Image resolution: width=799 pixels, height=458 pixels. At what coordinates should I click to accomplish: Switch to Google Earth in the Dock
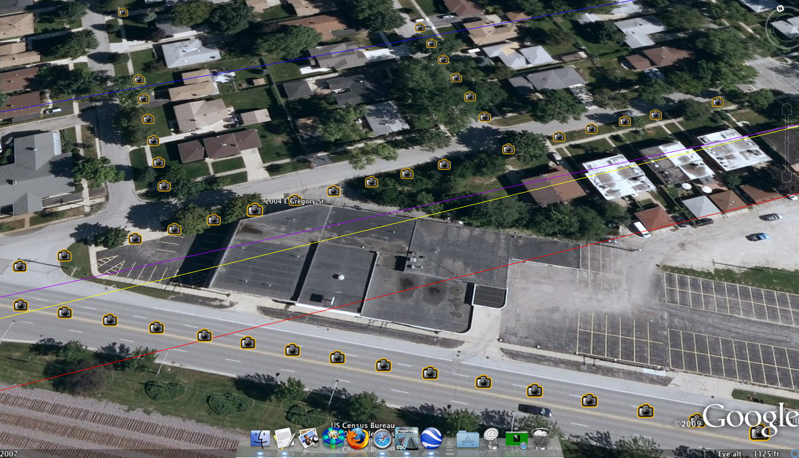431,438
